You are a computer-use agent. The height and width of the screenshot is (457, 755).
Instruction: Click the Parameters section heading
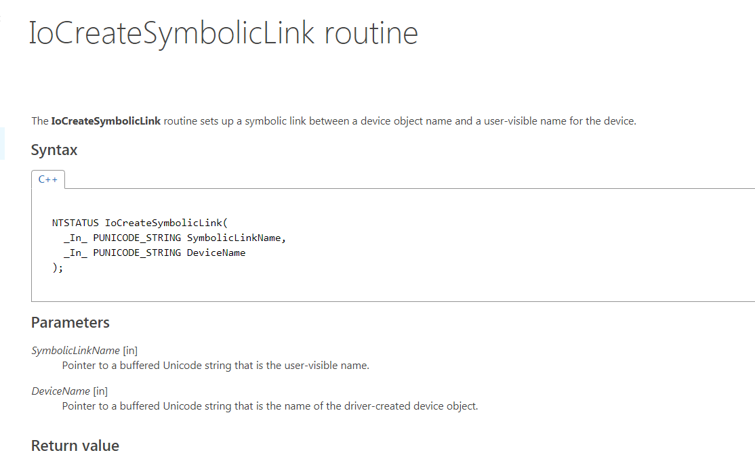(x=70, y=322)
